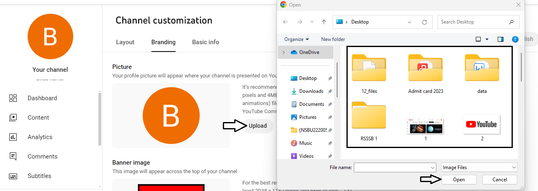The image size is (538, 191).
Task: Open the Dashboard icon in sidebar
Action: pyautogui.click(x=13, y=98)
